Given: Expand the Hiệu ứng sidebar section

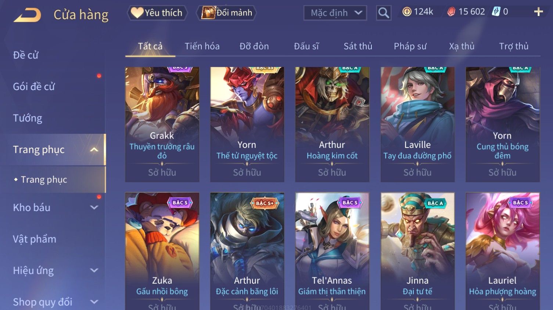Looking at the screenshot, I should [94, 271].
